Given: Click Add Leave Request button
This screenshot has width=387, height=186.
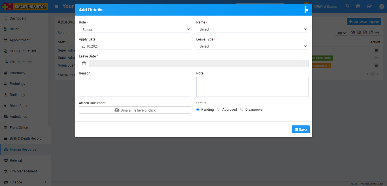Looking at the screenshot, I should click(x=364, y=22).
